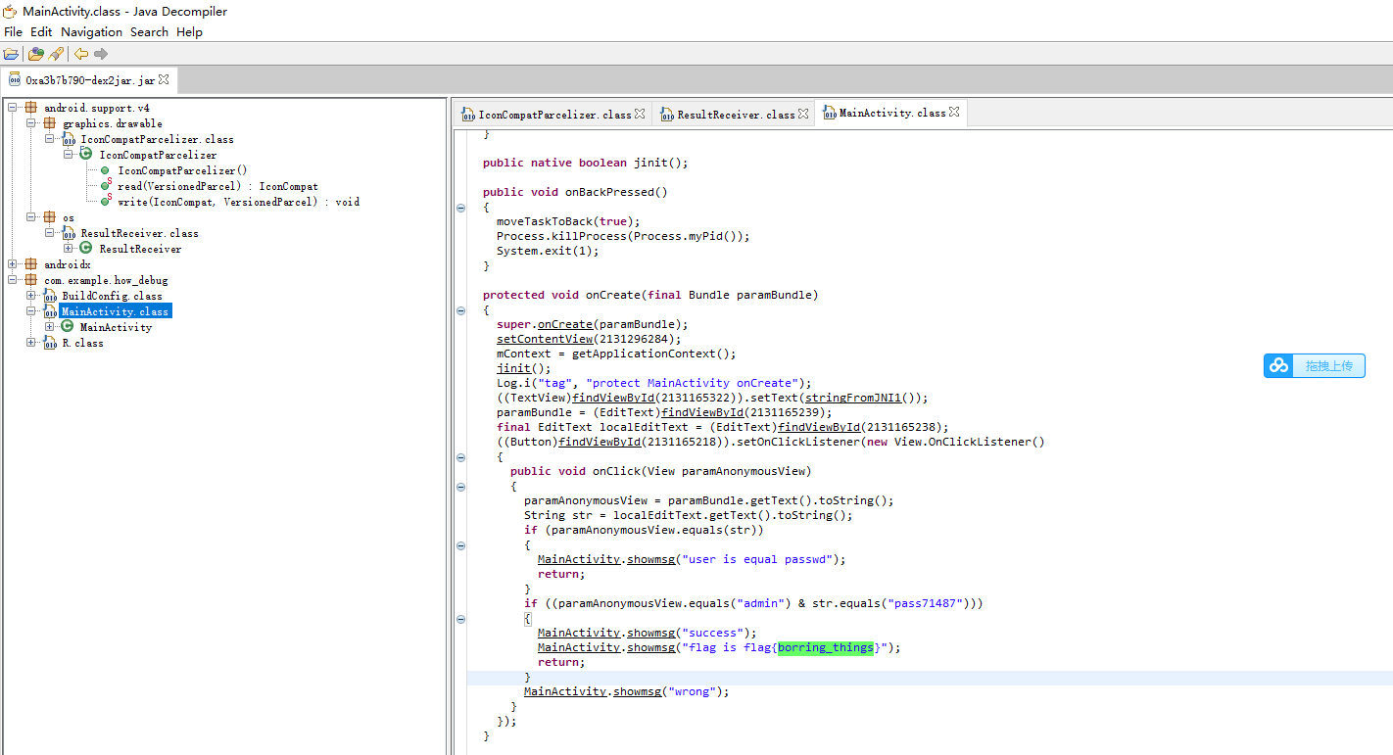1393x755 pixels.
Task: Click the androidx package icon
Action: (x=31, y=264)
